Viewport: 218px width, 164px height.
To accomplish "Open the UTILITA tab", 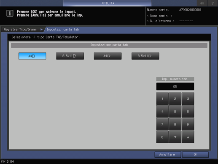I will coord(108,3).
